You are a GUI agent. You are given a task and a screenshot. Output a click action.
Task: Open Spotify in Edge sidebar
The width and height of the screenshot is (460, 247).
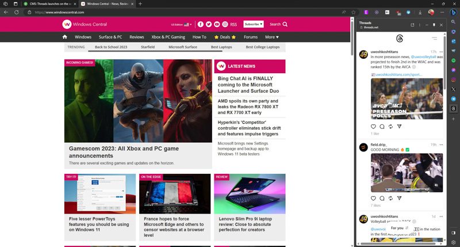[x=454, y=60]
